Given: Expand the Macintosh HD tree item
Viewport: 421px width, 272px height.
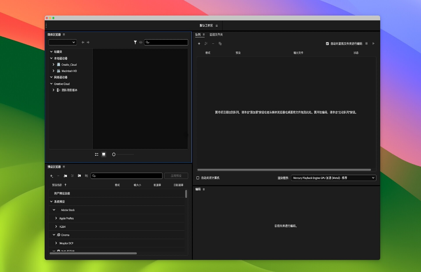Looking at the screenshot, I should tap(53, 71).
